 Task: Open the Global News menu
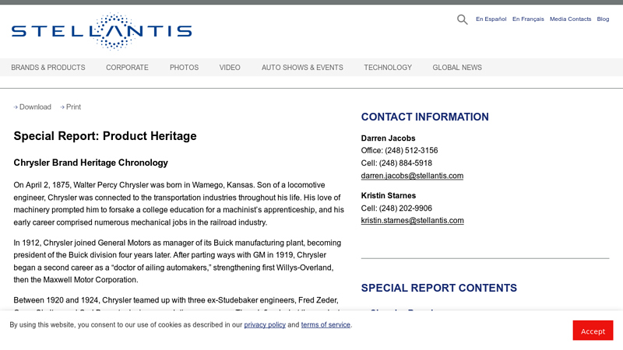tap(457, 68)
